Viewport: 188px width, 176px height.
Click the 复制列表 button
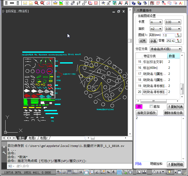pyautogui.click(x=175, y=107)
